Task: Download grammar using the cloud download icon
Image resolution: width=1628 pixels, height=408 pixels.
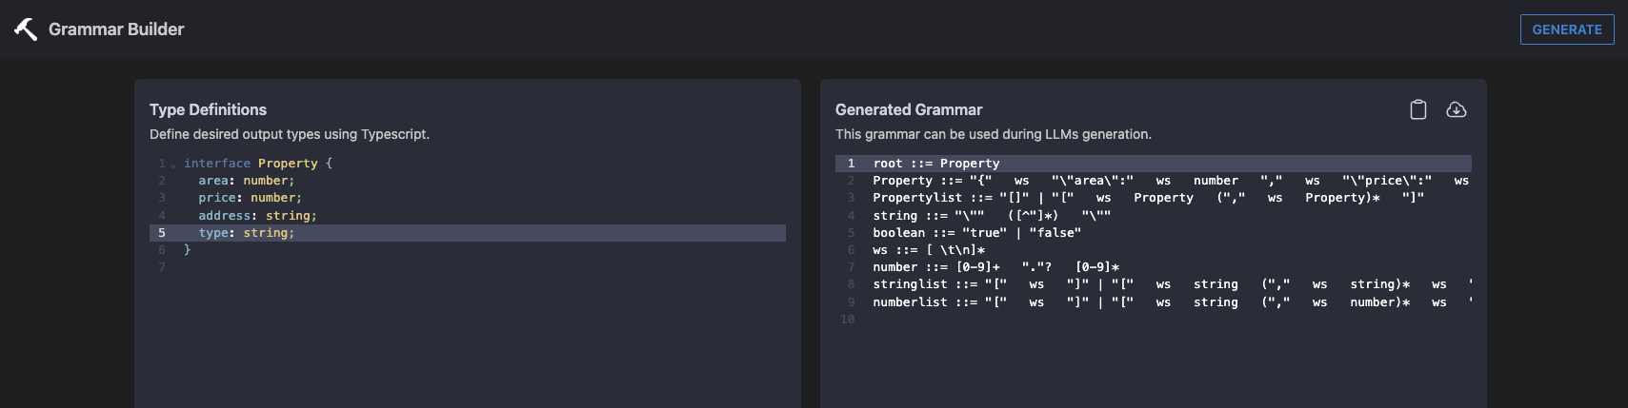Action: tap(1457, 109)
